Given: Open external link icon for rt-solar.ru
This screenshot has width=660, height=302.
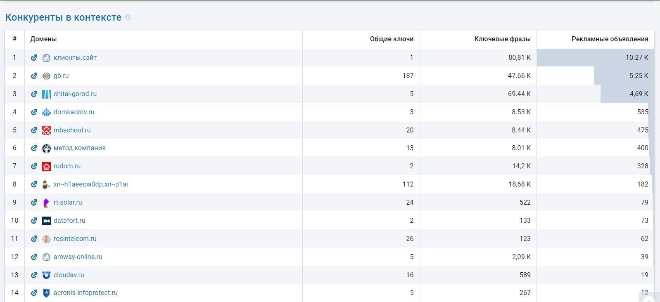Looking at the screenshot, I should [x=34, y=203].
